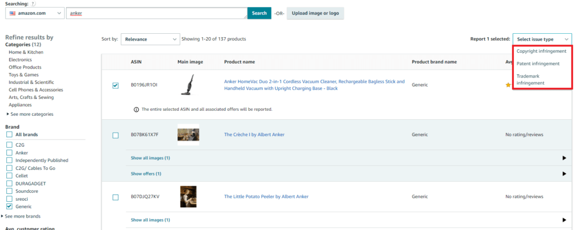The image size is (577, 230).
Task: Click ASIN text B07BK61X7F
Action: tap(145, 134)
